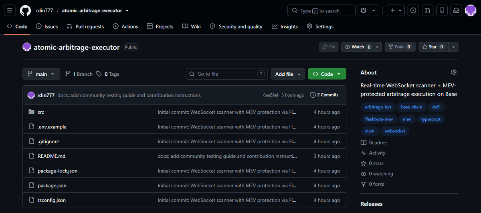Image resolution: width=481 pixels, height=213 pixels.
Task: Click the arbitrage-bet topic tag
Action: tap(378, 107)
